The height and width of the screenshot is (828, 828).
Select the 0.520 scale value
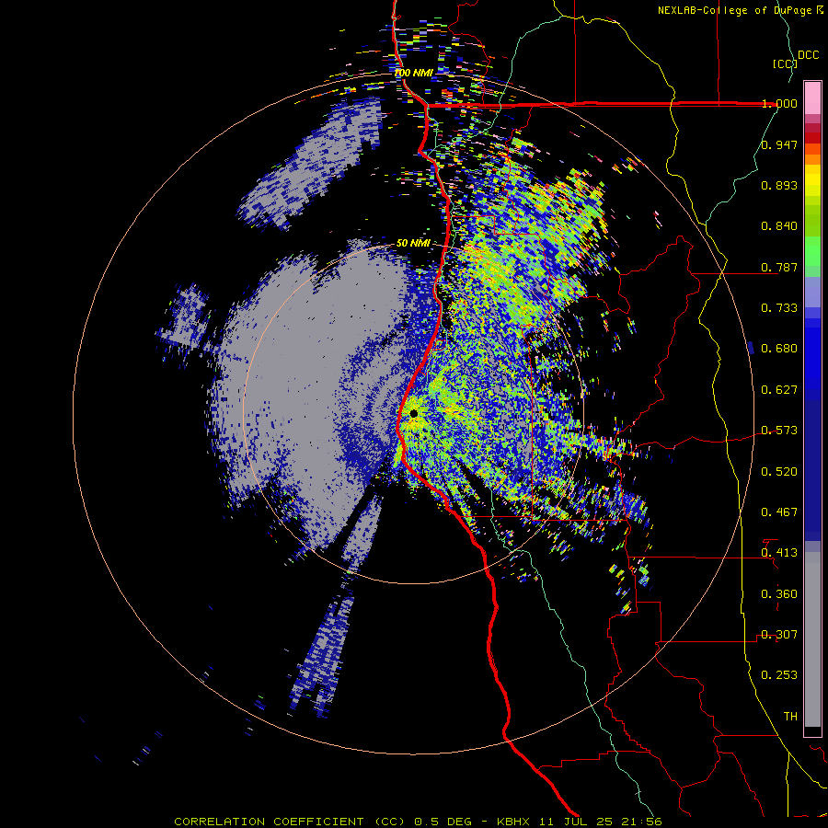click(x=779, y=472)
